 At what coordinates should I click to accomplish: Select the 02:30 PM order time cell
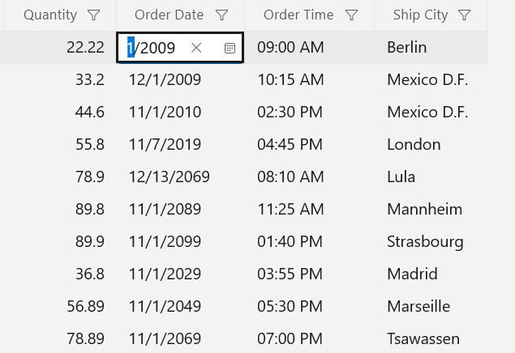coord(290,113)
